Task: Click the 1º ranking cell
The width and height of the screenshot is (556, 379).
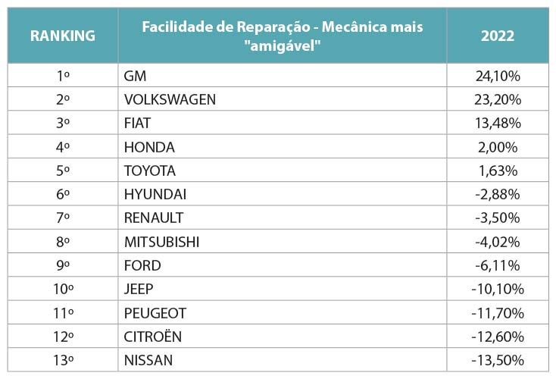Action: pyautogui.click(x=62, y=76)
